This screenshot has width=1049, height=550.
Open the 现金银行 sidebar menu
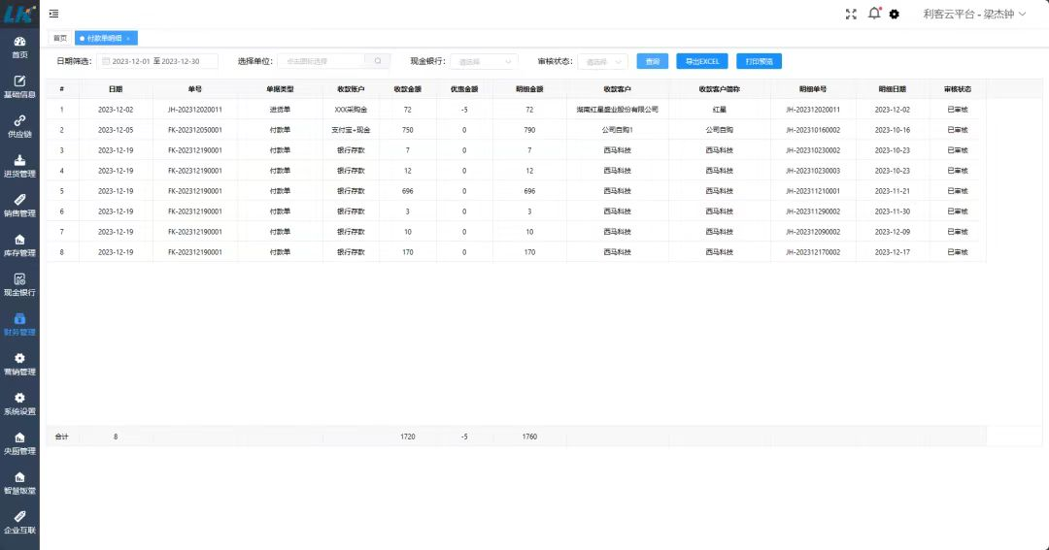19,284
